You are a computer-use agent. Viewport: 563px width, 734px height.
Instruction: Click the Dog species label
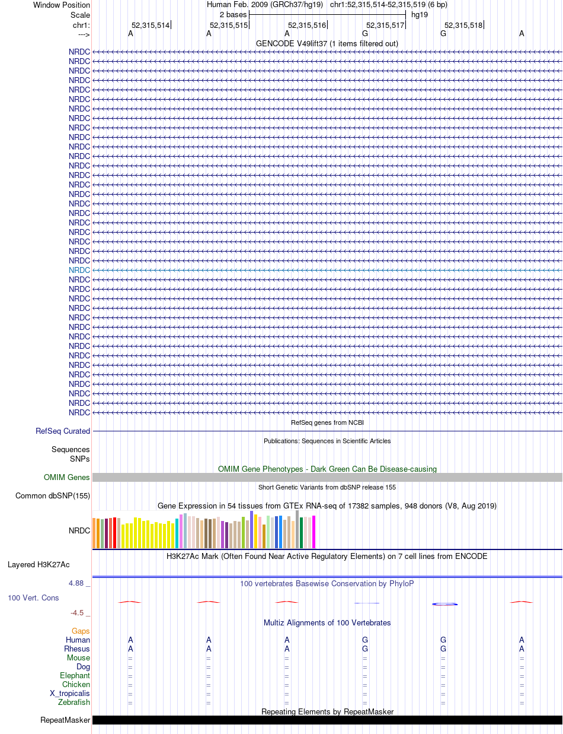tap(84, 667)
